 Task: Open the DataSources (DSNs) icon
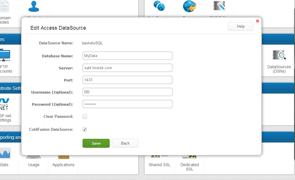click(x=279, y=56)
